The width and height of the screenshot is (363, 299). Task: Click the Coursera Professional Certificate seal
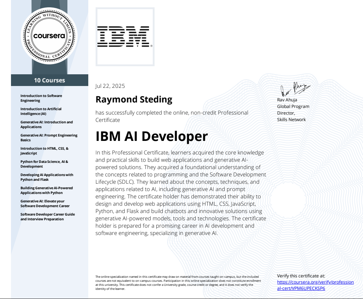click(49, 35)
